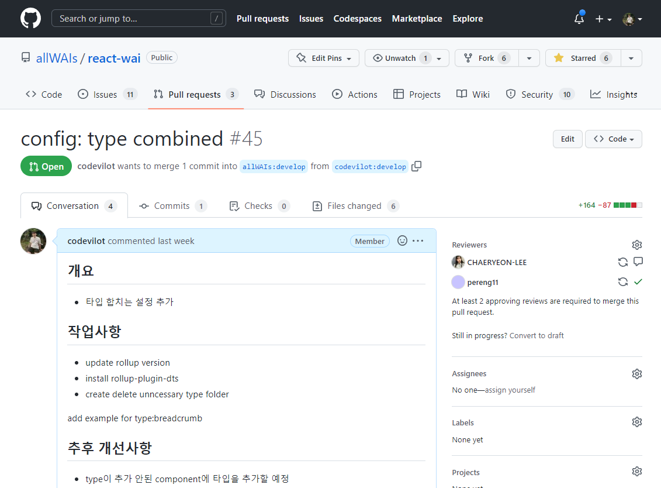Expand the Starred lists arrow
The height and width of the screenshot is (488, 661).
[x=631, y=59]
